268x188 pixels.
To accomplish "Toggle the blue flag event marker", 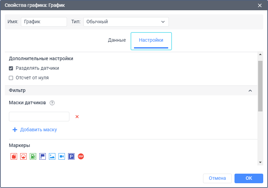I will pos(42,157).
